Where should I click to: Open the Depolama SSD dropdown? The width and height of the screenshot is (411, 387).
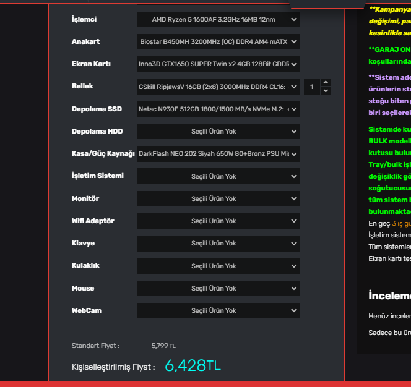pyautogui.click(x=218, y=109)
